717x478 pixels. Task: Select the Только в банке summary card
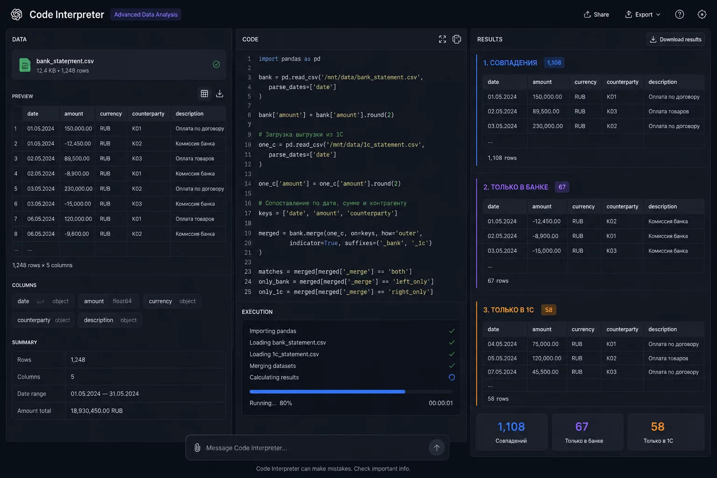(x=587, y=432)
